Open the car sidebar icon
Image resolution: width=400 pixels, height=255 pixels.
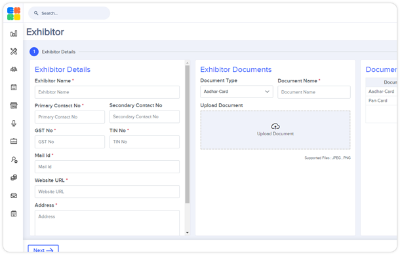14,195
